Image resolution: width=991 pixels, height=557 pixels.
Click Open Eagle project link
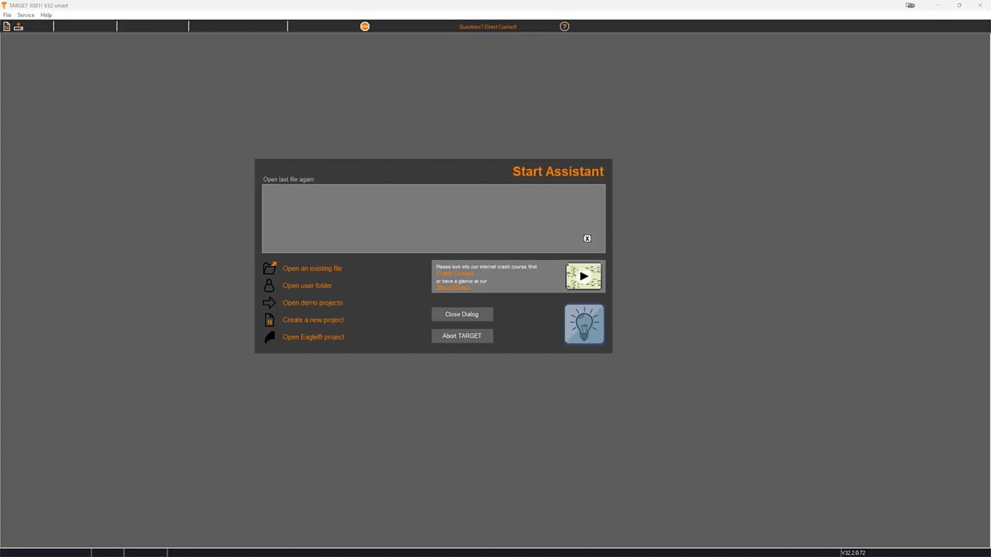coord(314,337)
